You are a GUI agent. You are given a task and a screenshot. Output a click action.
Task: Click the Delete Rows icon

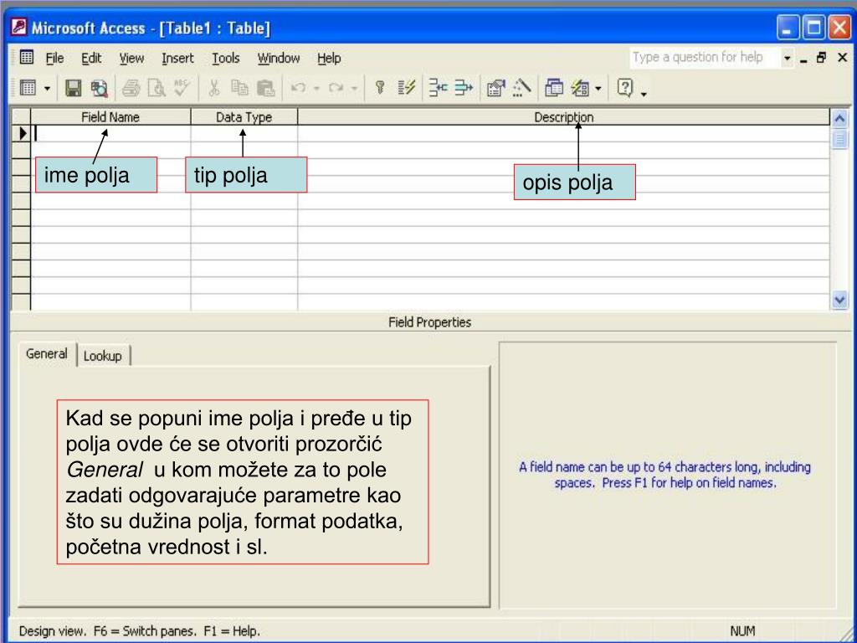click(x=464, y=87)
